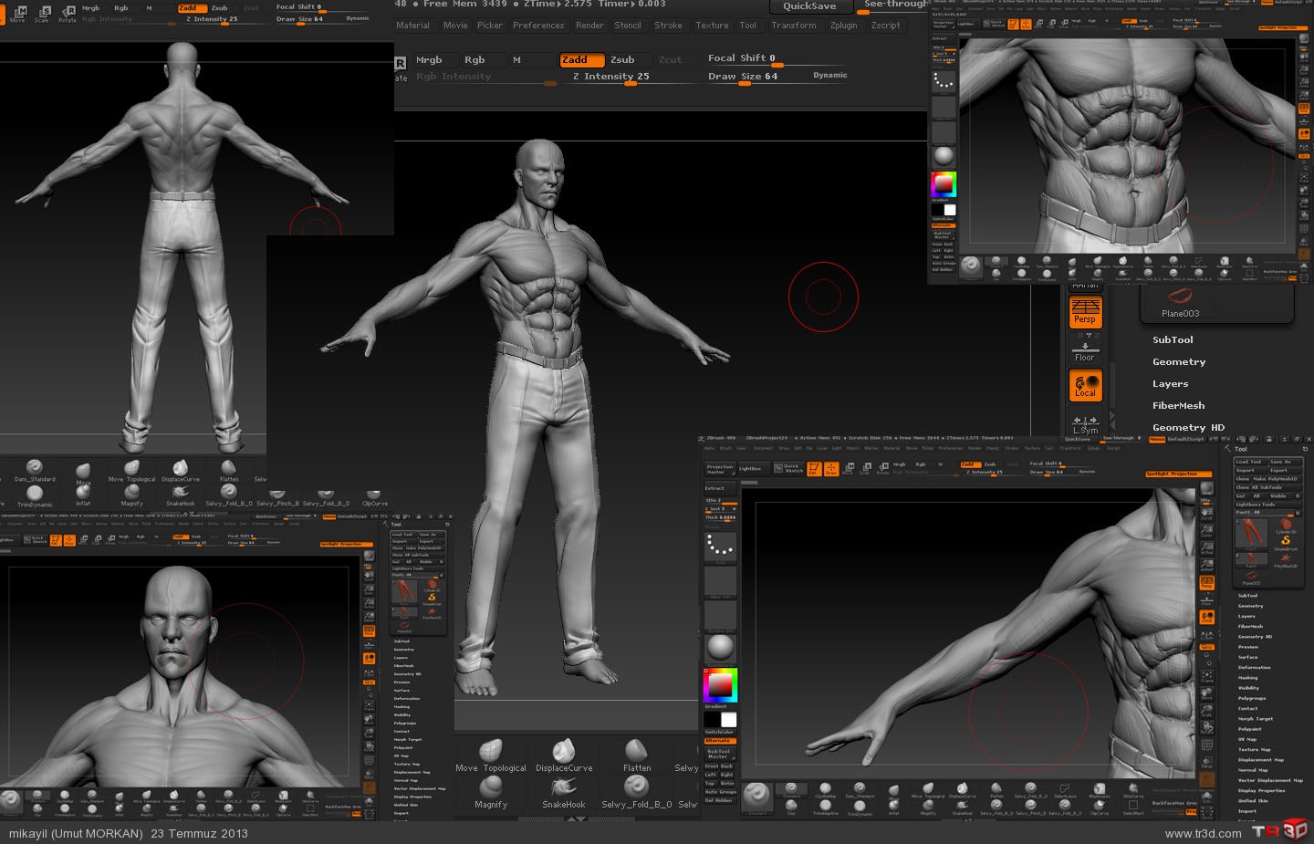Adjust the See-through slider beside QuickSave

point(896,6)
